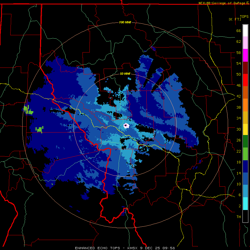This screenshot has width=250, height=250.
Task: Click the dark orange 42-46 kft legend swatch
Action: pyautogui.click(x=245, y=92)
